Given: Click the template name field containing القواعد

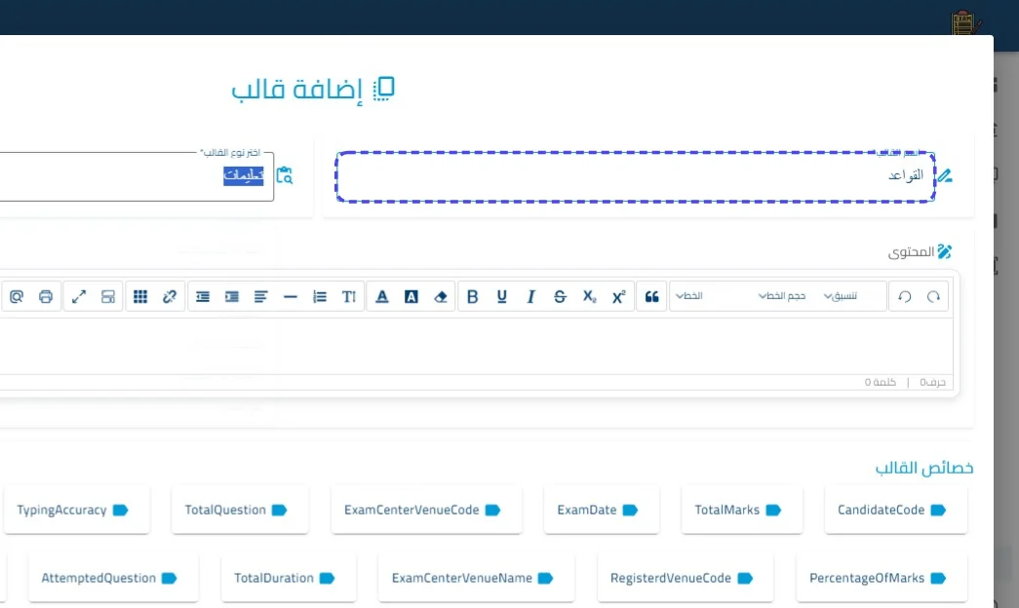Looking at the screenshot, I should pos(636,176).
